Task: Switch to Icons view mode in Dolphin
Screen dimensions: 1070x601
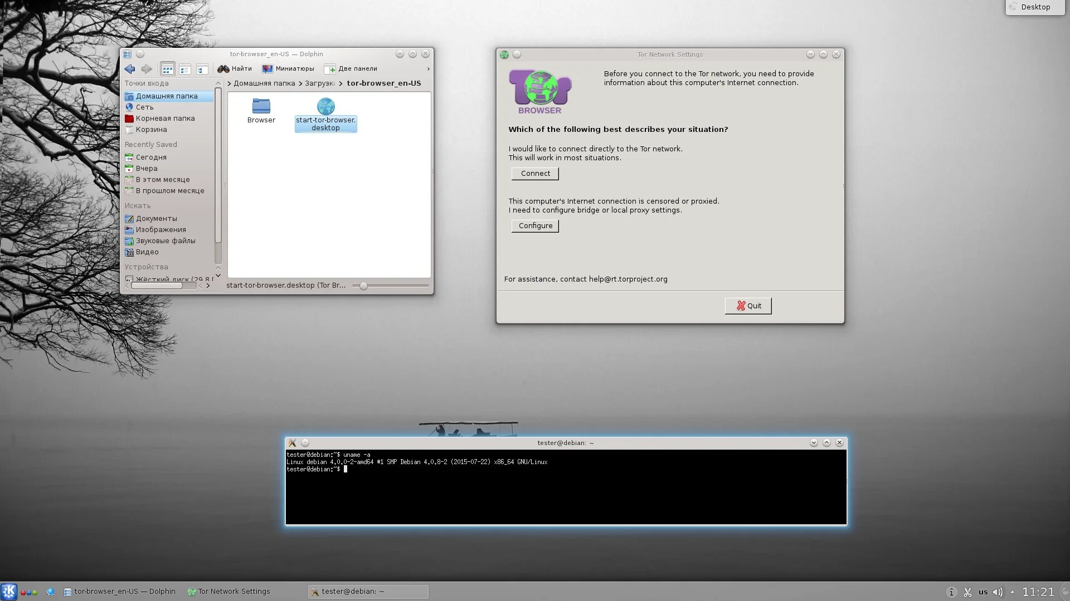Action: click(167, 69)
